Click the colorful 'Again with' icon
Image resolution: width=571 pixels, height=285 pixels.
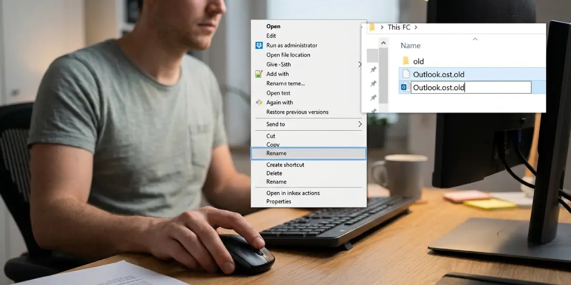click(x=259, y=102)
